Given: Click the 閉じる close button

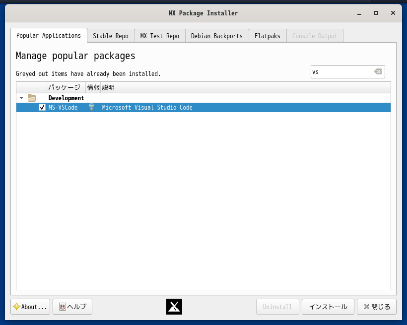Looking at the screenshot, I should (x=377, y=307).
